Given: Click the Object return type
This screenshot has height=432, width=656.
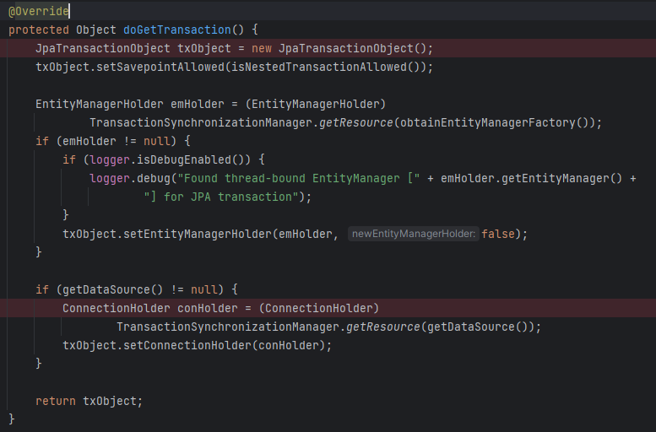Looking at the screenshot, I should pyautogui.click(x=96, y=30).
